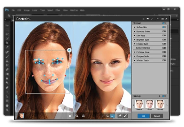Open the Layer menu
Screen dimensions: 184x127
pos(35,10)
